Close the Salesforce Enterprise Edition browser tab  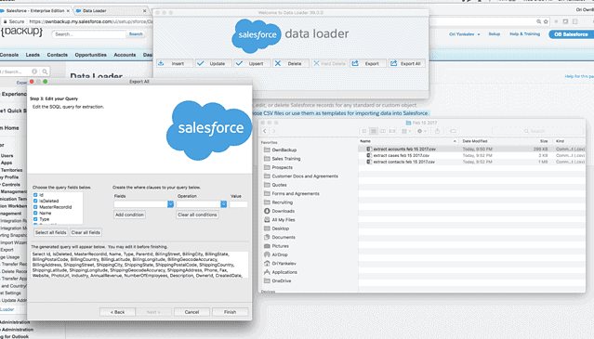point(68,11)
